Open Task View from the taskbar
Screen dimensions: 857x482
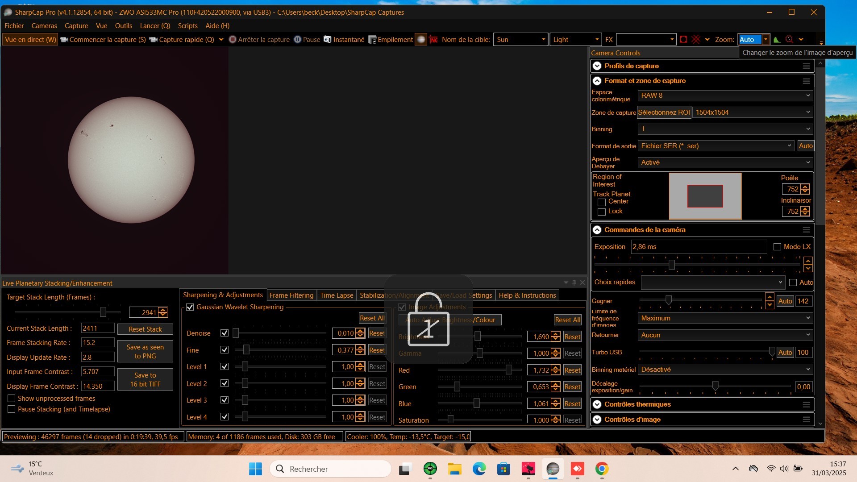(x=405, y=469)
